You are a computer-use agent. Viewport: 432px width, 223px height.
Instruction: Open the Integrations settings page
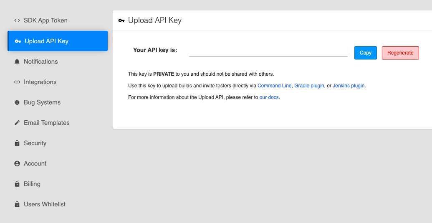coord(40,82)
